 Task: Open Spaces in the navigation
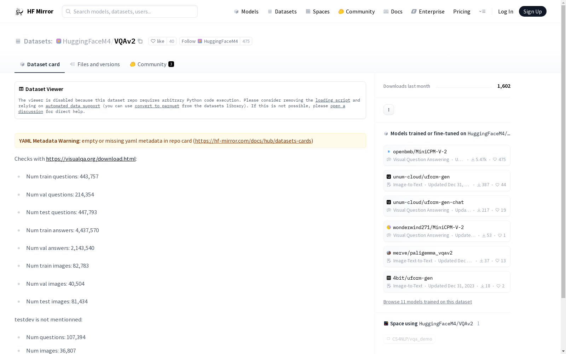[317, 11]
